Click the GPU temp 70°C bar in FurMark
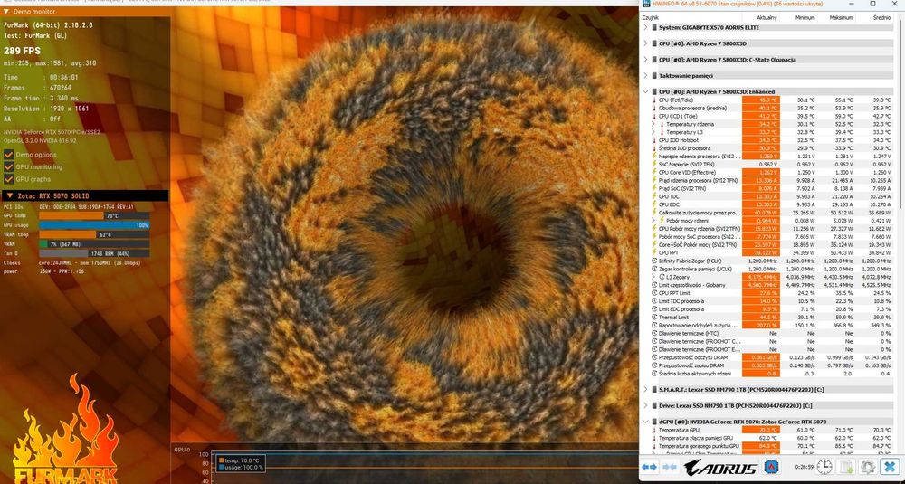The image size is (905, 484). (x=94, y=215)
